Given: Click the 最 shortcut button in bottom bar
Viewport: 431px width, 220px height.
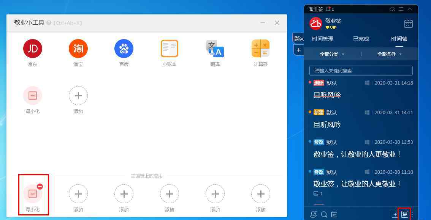Looking at the screenshot, I should (x=404, y=214).
